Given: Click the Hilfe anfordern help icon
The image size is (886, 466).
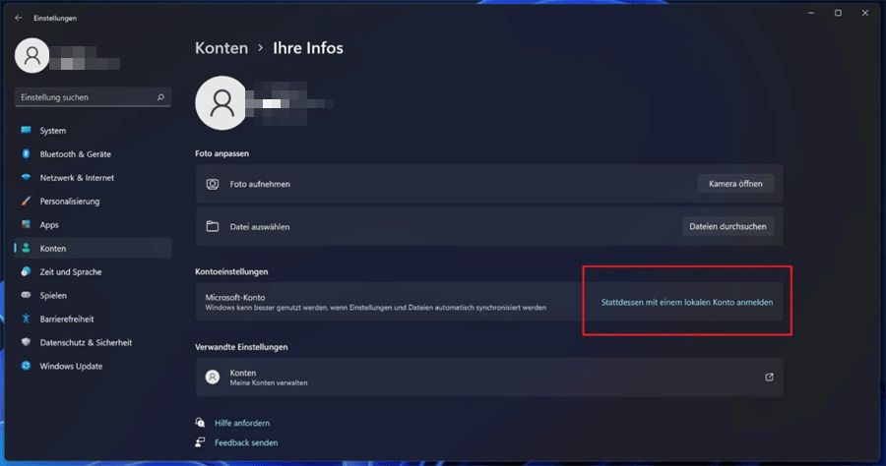Looking at the screenshot, I should coord(200,423).
